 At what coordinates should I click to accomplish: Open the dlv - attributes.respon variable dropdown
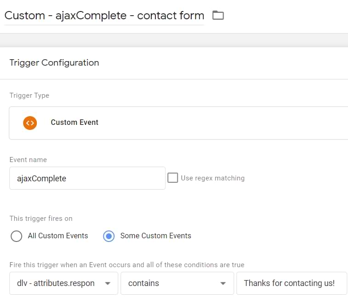[55, 283]
